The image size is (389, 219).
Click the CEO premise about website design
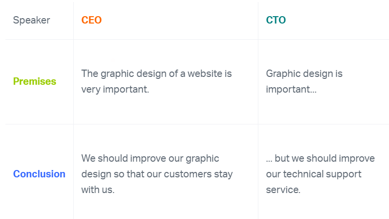pos(156,81)
